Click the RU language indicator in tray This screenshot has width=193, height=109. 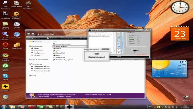pos(150,107)
